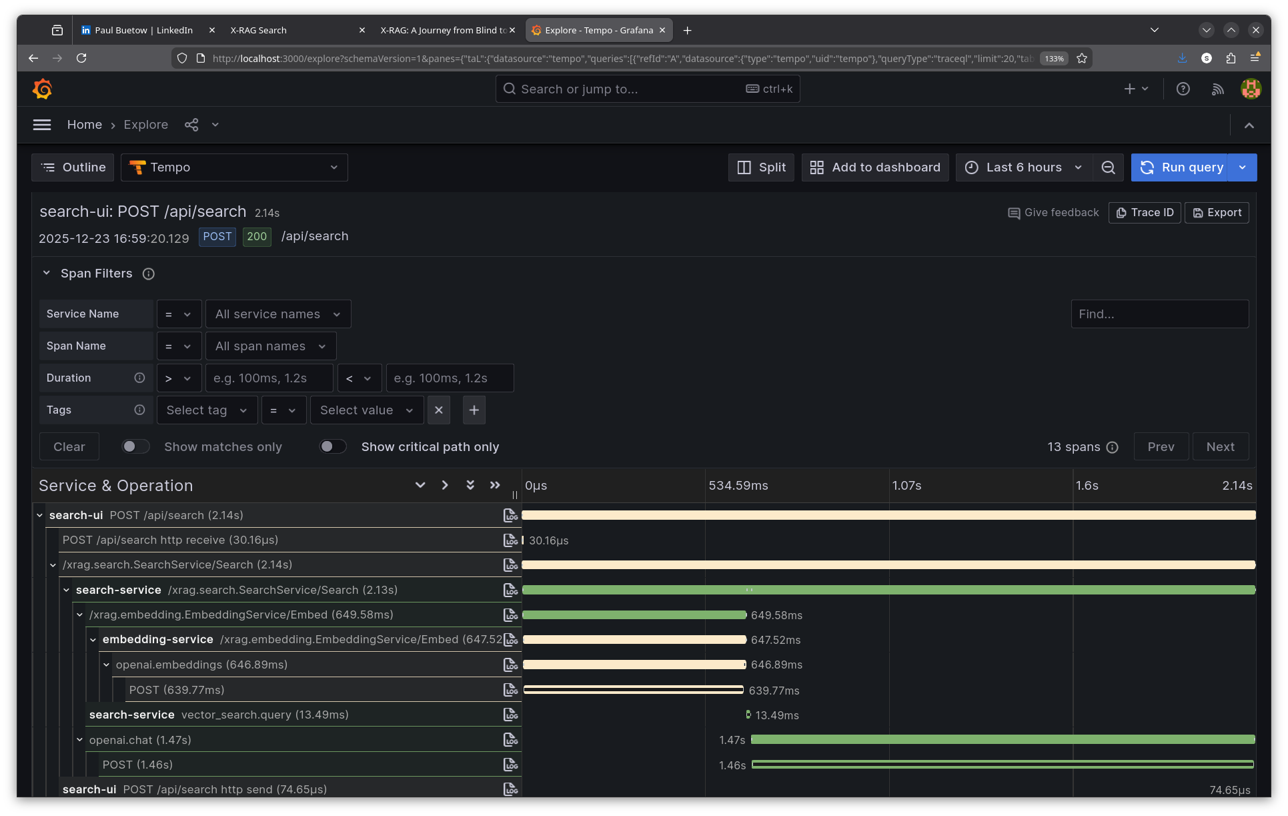Screen dimensions: 1288x816
Task: Switch to the Paul Buetow LinkedIn tab
Action: click(x=143, y=30)
